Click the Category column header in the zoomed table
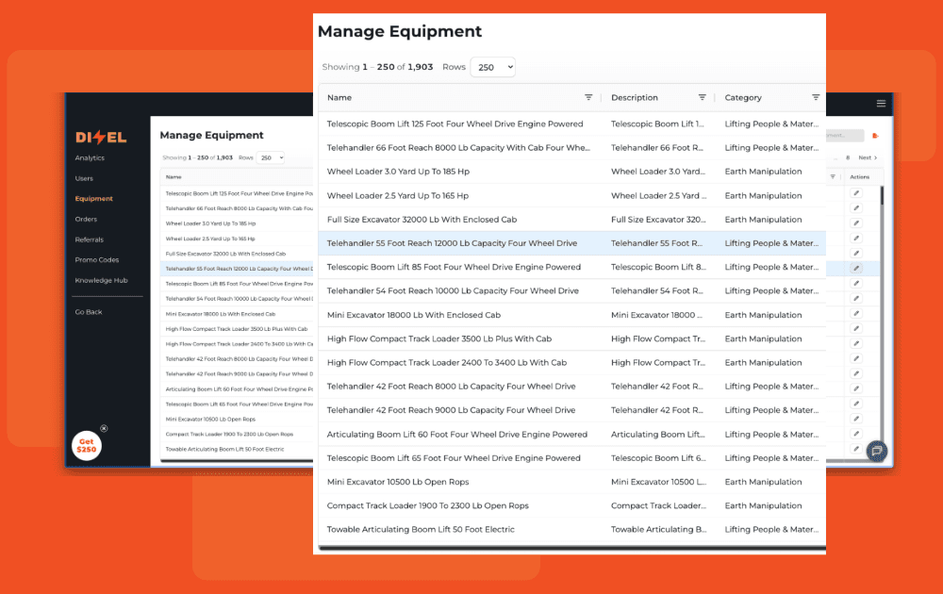This screenshot has width=943, height=594. tap(743, 97)
